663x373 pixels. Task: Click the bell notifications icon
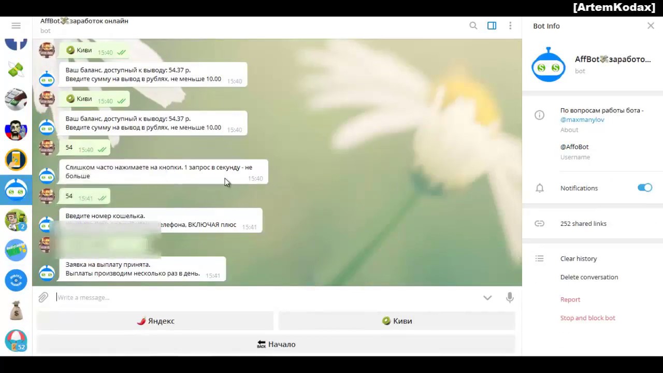click(539, 188)
